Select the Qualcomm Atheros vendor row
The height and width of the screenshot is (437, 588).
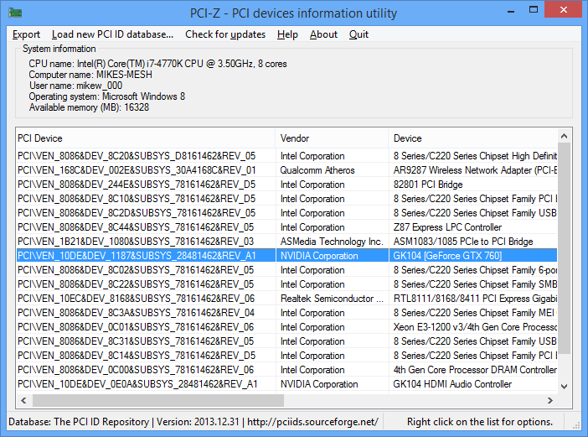click(286, 170)
